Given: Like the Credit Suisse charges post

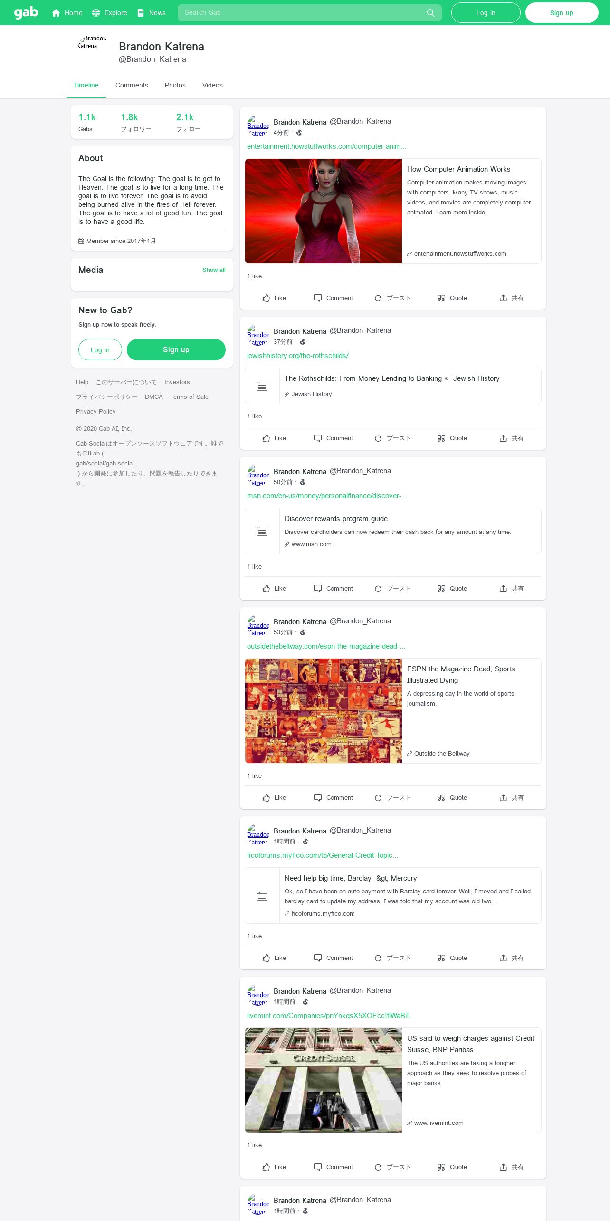Looking at the screenshot, I should pos(274,1167).
